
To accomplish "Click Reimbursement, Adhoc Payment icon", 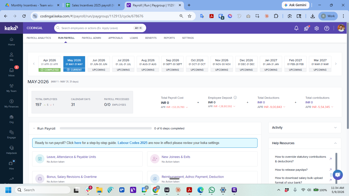I will [x=155, y=179].
